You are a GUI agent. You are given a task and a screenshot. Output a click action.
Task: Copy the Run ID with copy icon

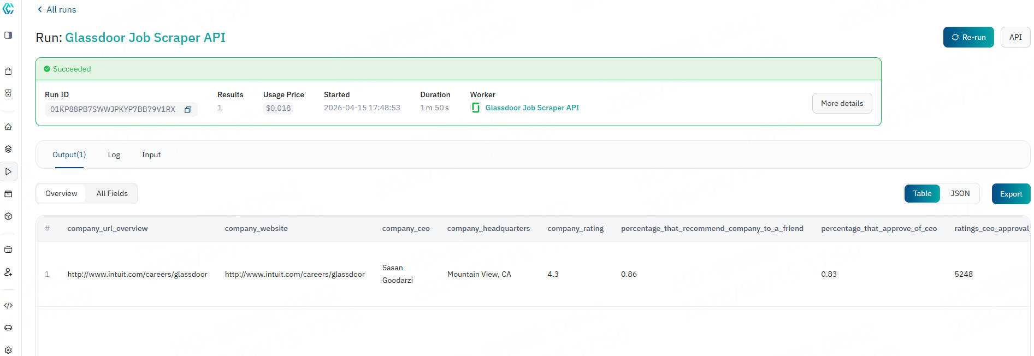[x=188, y=110]
